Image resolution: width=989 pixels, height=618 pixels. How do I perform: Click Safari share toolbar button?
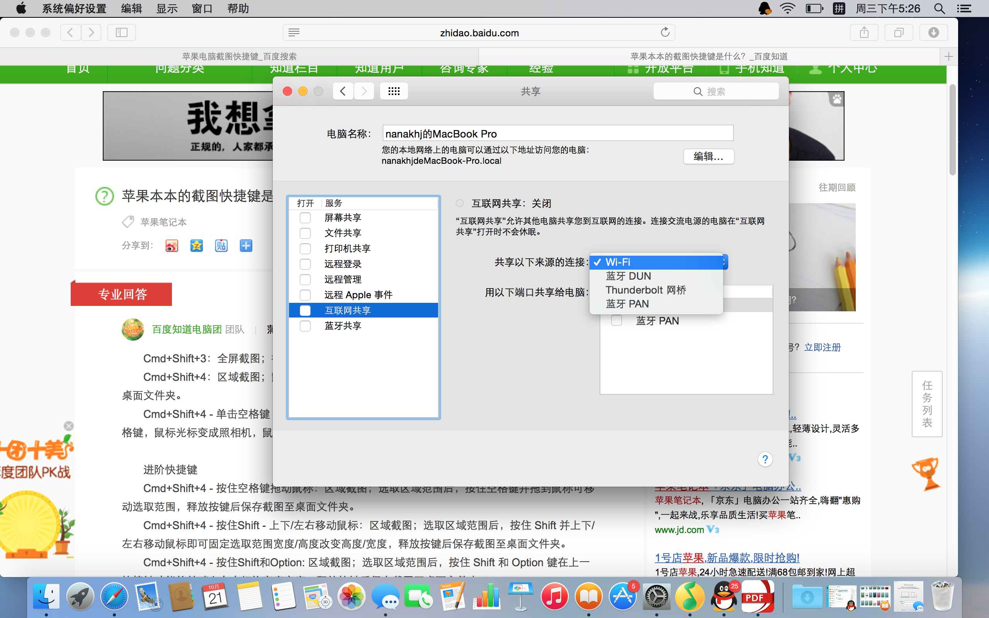[864, 32]
